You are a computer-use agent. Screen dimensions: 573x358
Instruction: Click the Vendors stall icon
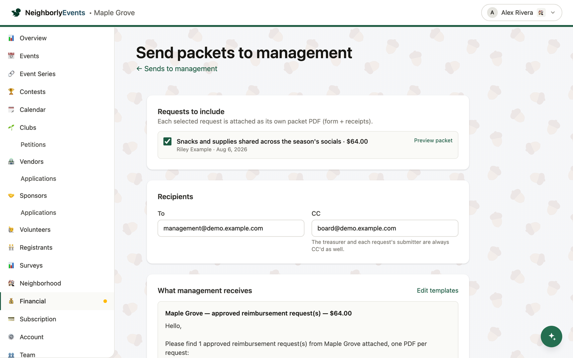pyautogui.click(x=11, y=162)
